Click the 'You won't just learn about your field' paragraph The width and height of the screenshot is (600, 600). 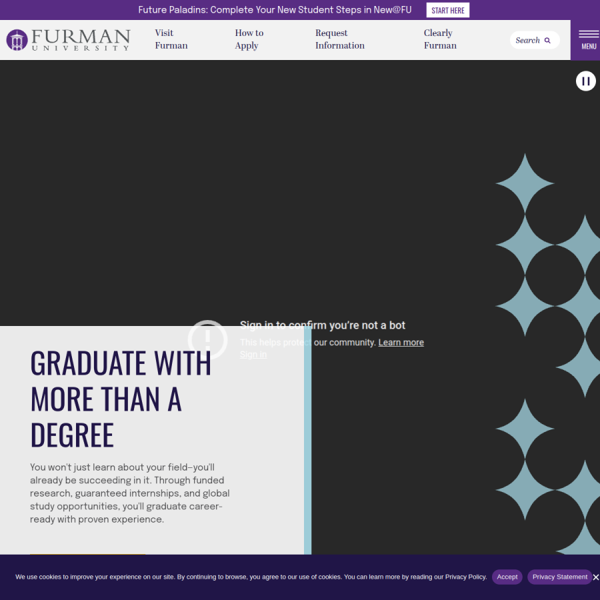point(130,493)
